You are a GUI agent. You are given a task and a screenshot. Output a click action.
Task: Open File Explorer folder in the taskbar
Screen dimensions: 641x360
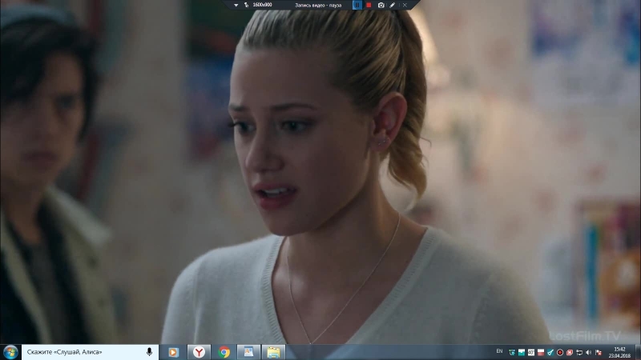[273, 352]
